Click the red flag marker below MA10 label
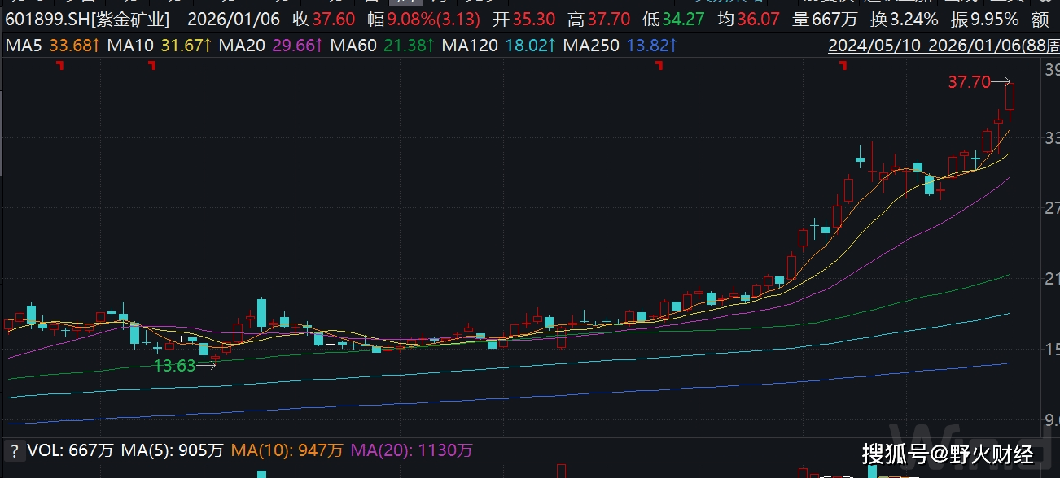Viewport: 1060px width, 478px height. point(151,66)
